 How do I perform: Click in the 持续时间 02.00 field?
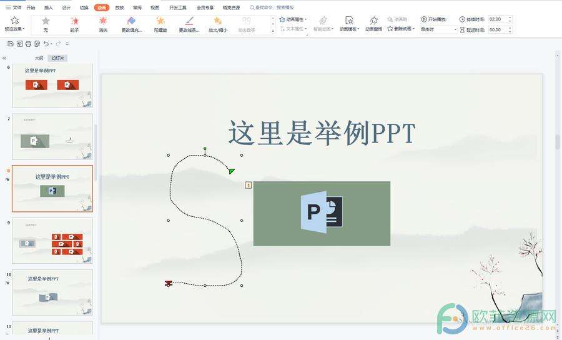498,19
